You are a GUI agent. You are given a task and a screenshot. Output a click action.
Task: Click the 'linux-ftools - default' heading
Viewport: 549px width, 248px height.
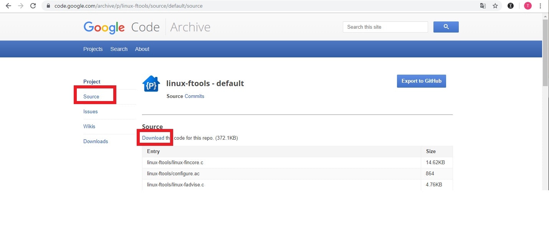click(x=205, y=83)
